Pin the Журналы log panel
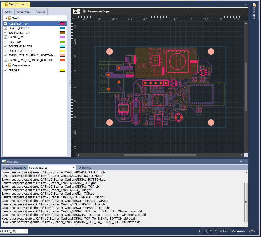Viewport: 261px width, 237px height. (x=241, y=162)
